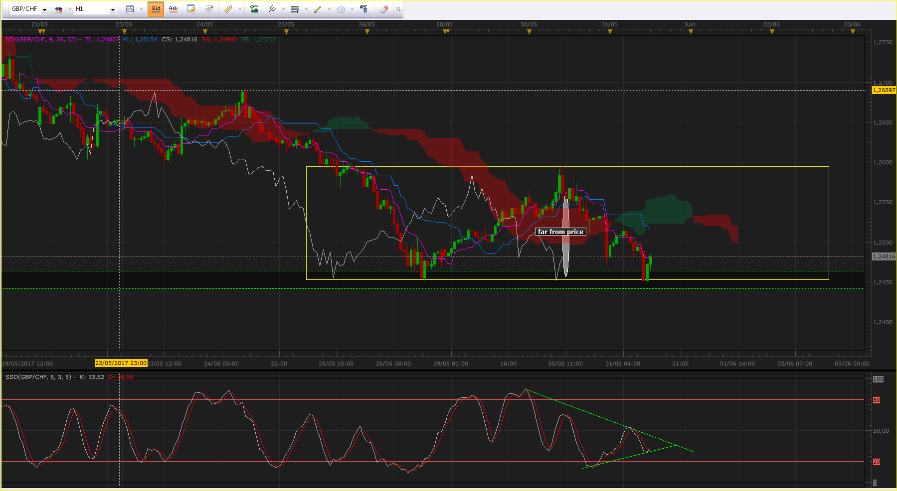This screenshot has width=897, height=491.
Task: Click the 1,2750 price axis label
Action: (883, 42)
